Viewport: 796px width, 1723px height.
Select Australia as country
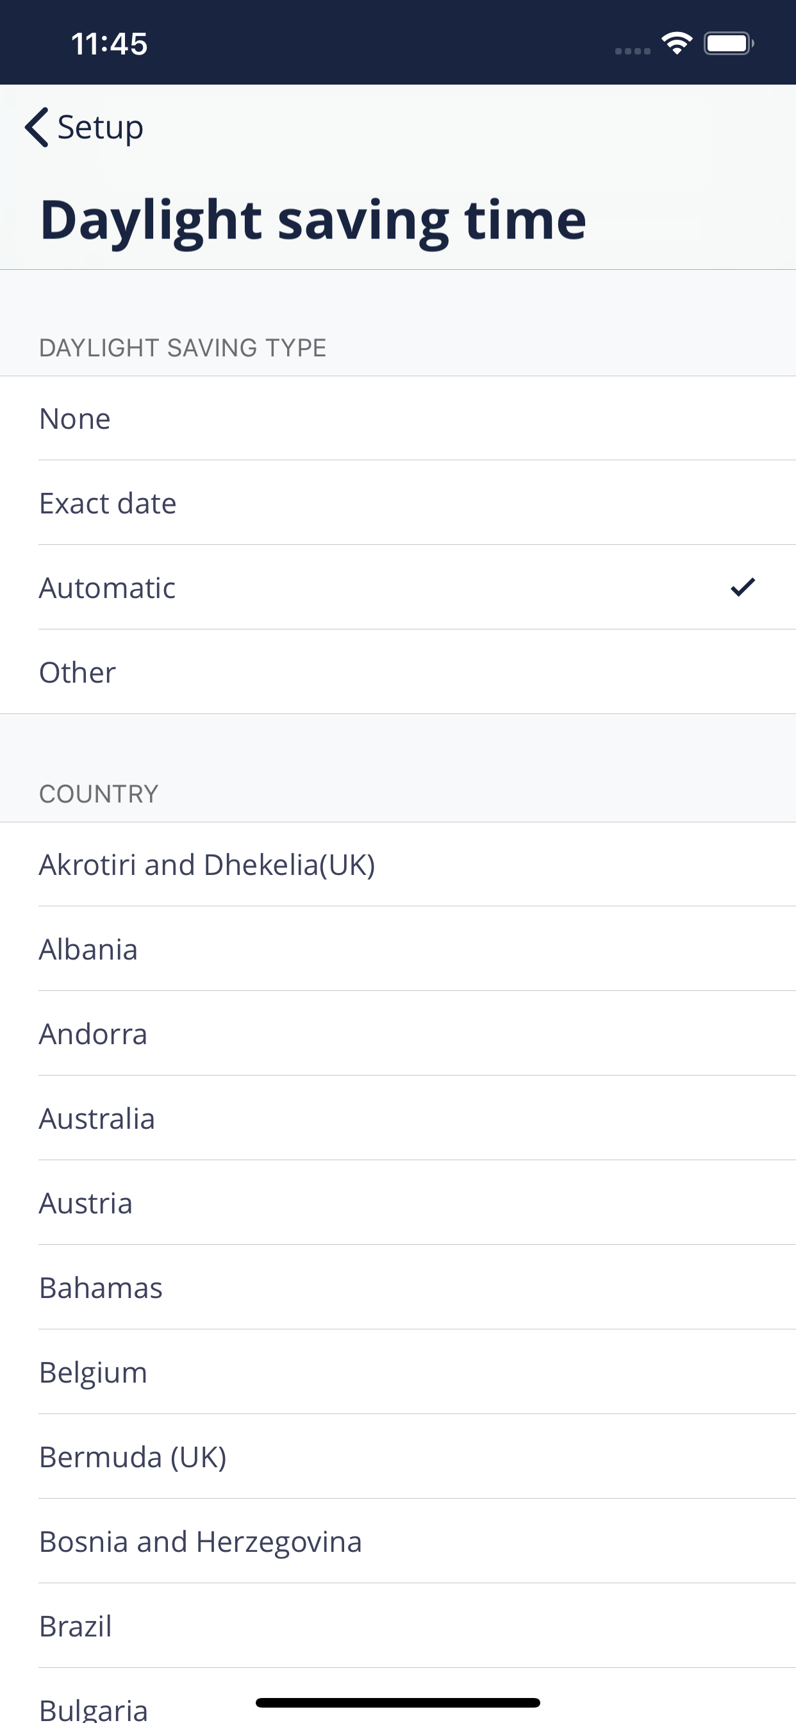click(398, 1119)
